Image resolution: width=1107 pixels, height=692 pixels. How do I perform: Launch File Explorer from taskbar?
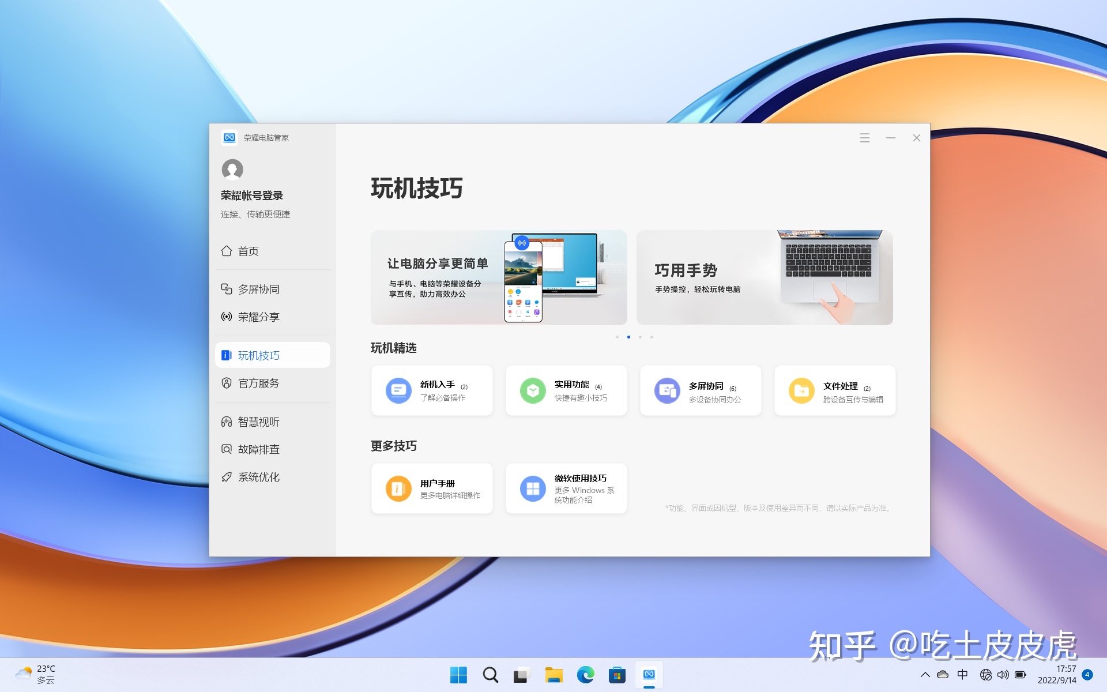553,675
